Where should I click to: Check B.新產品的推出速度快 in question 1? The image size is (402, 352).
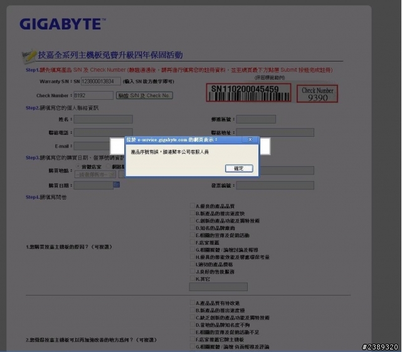(x=193, y=213)
